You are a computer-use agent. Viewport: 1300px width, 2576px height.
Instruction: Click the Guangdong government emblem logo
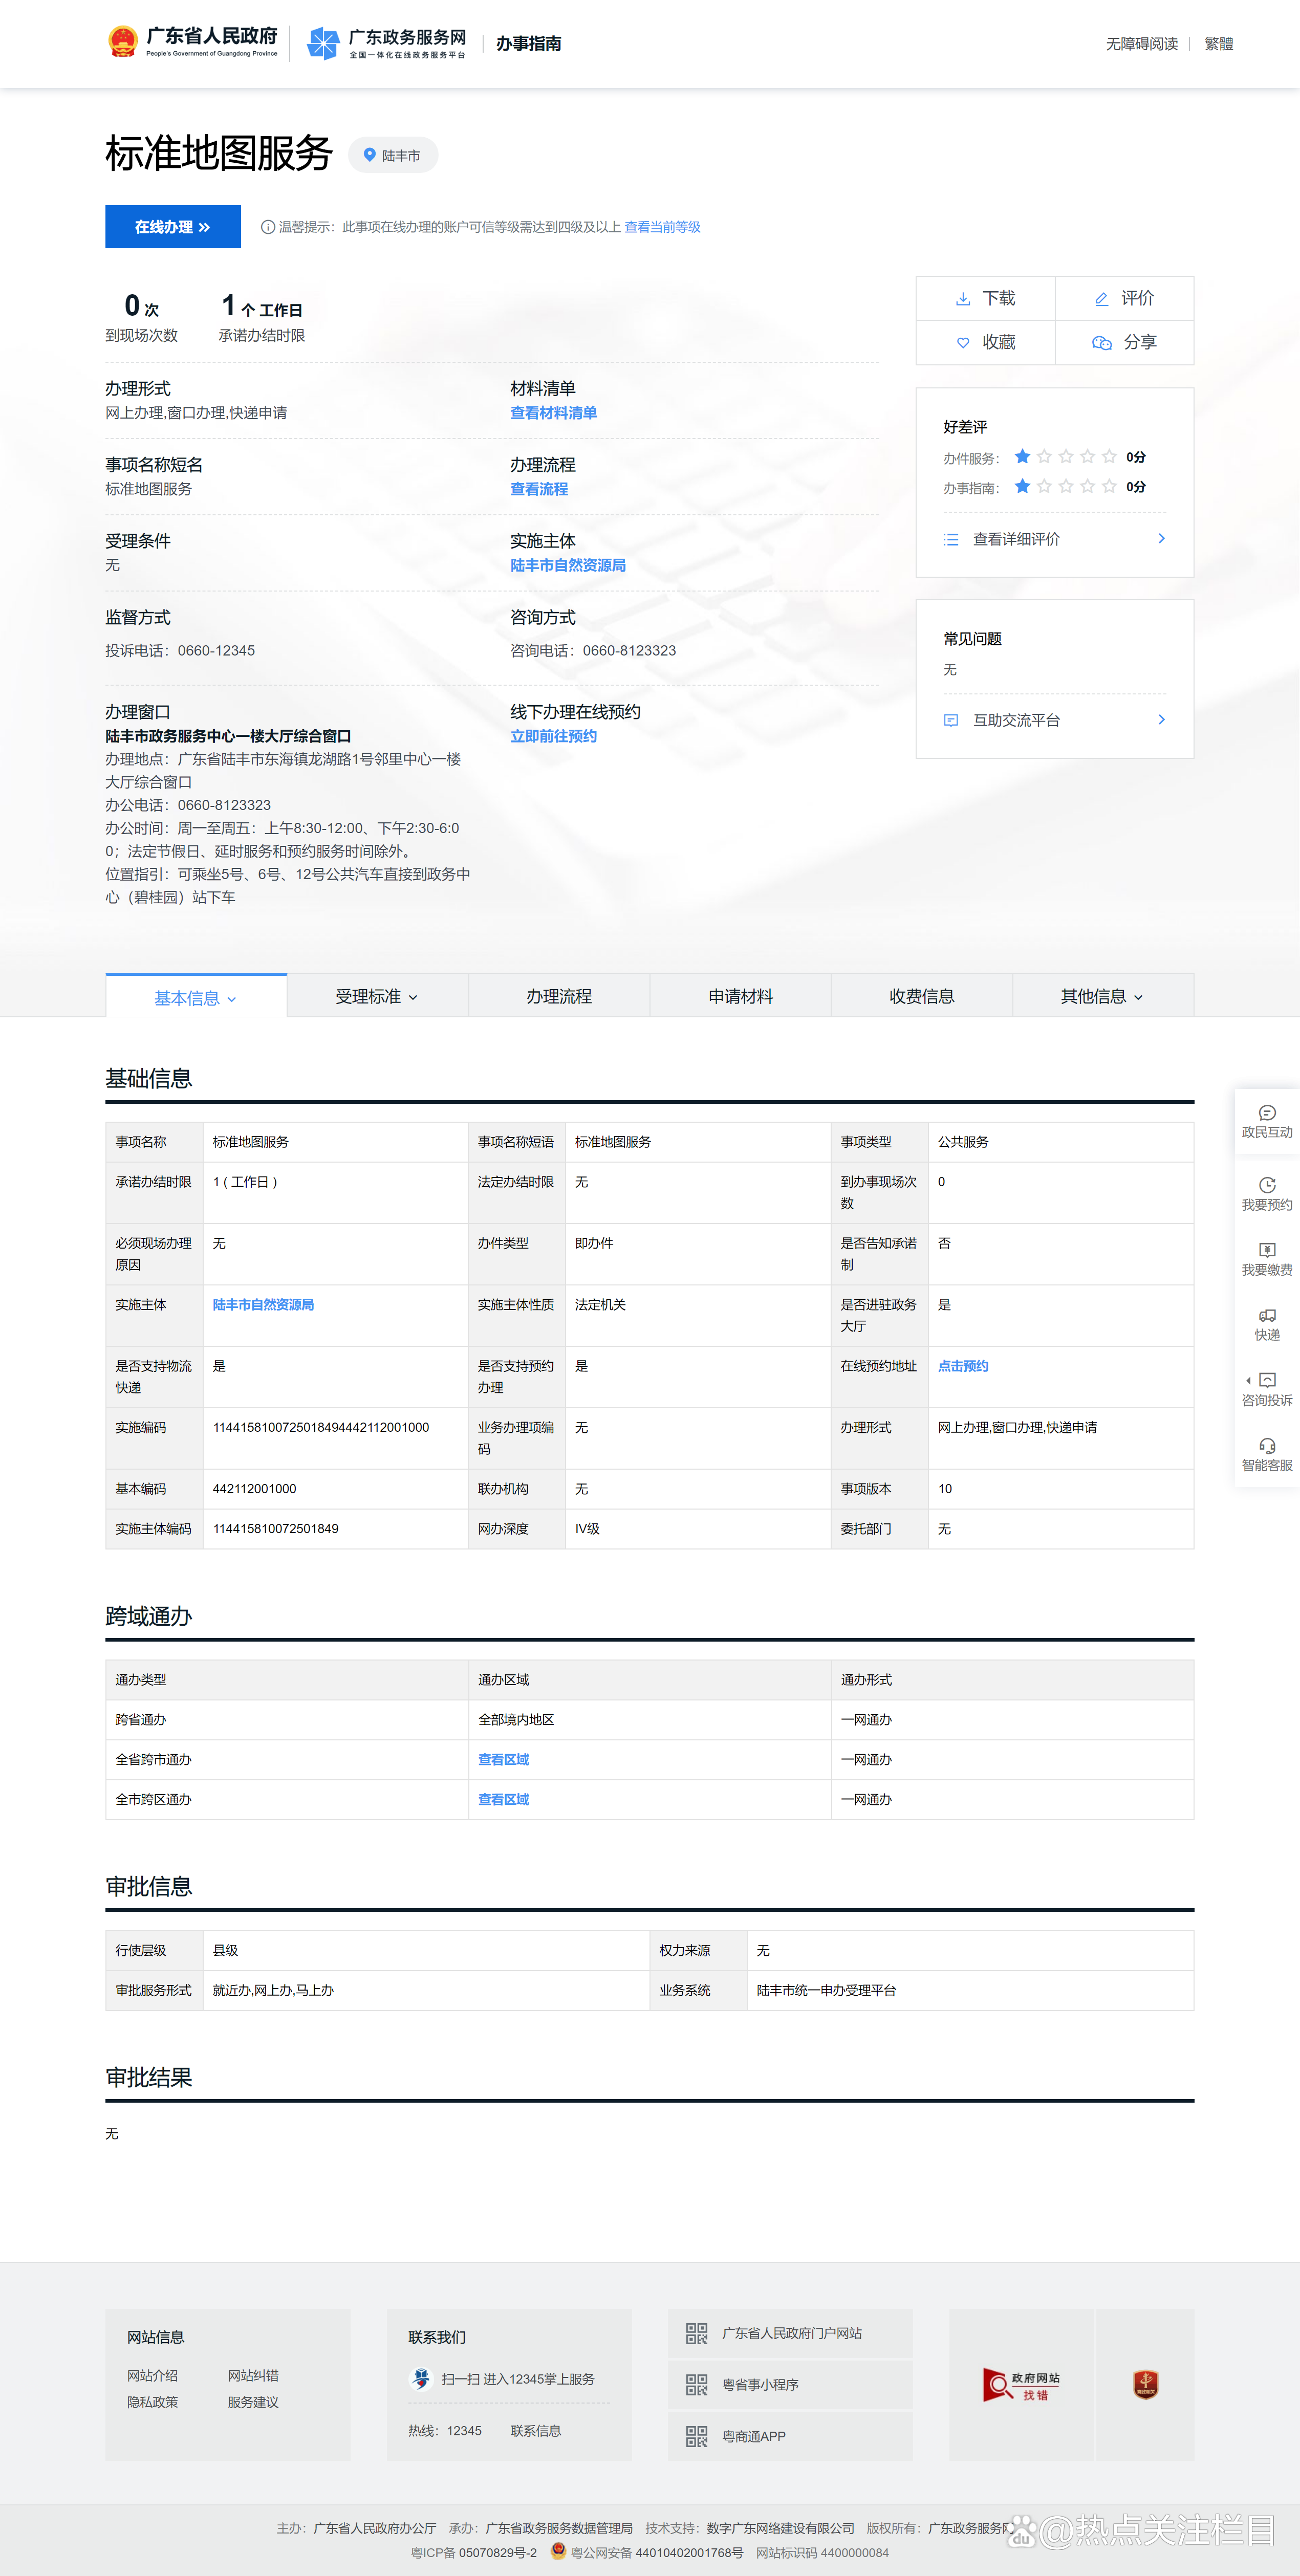click(123, 42)
